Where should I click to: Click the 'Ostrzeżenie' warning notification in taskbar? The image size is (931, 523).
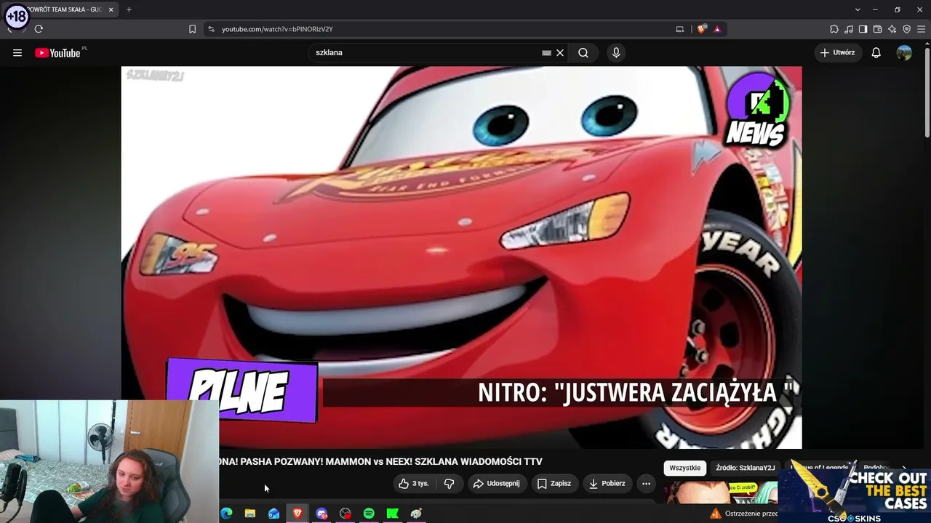pyautogui.click(x=743, y=514)
